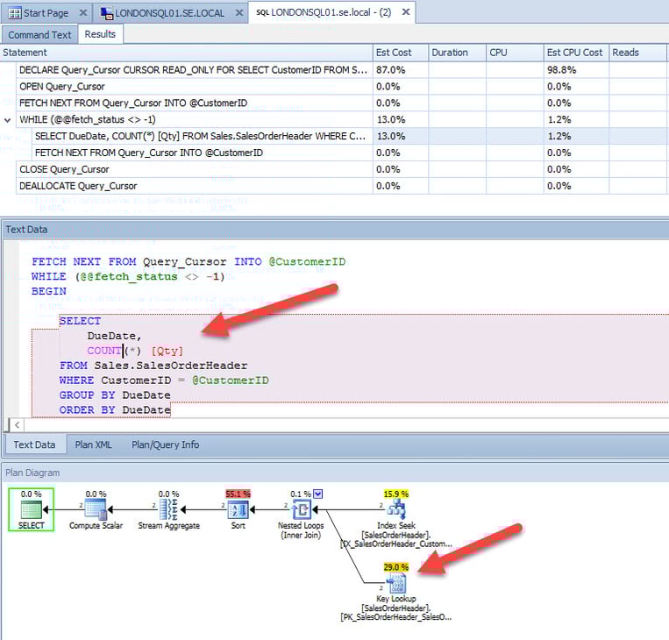Viewport: 669px width, 640px height.
Task: Sort by the Statement column header
Action: (187, 53)
